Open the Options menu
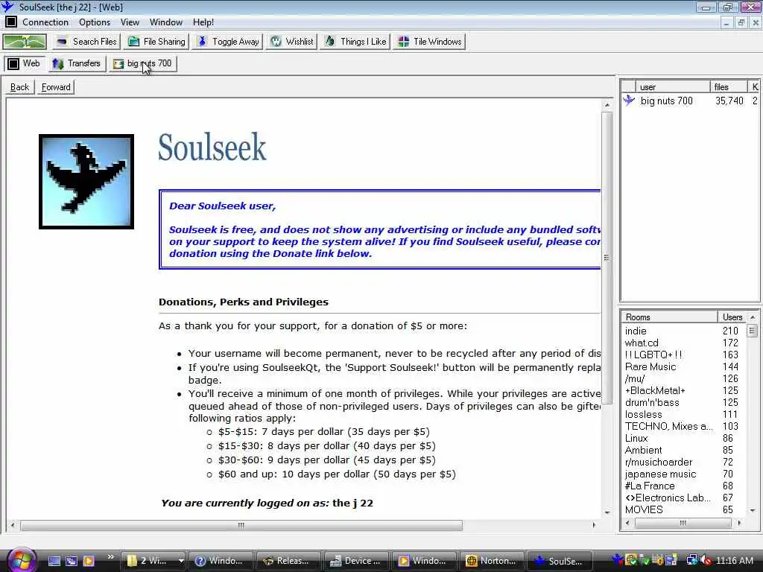 point(95,22)
